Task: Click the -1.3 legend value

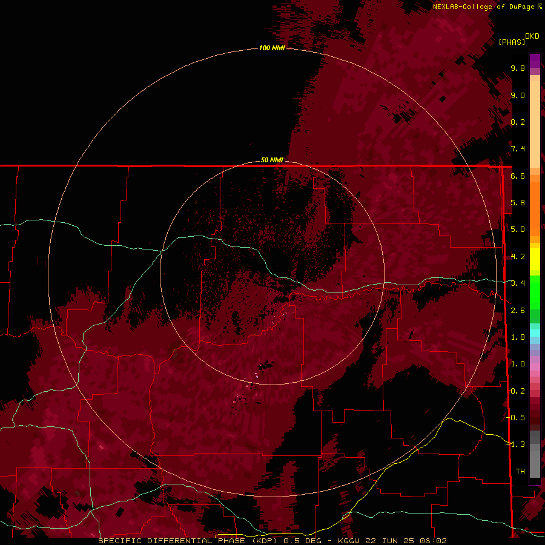Action: coord(517,444)
